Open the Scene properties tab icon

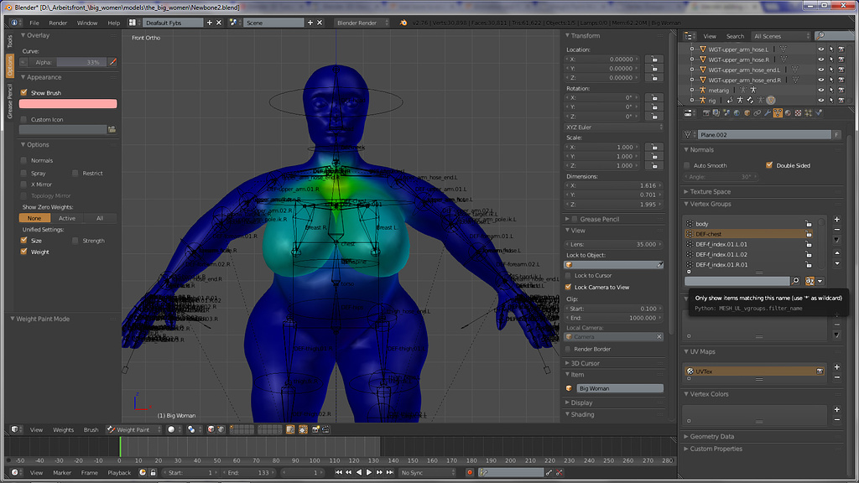point(727,113)
